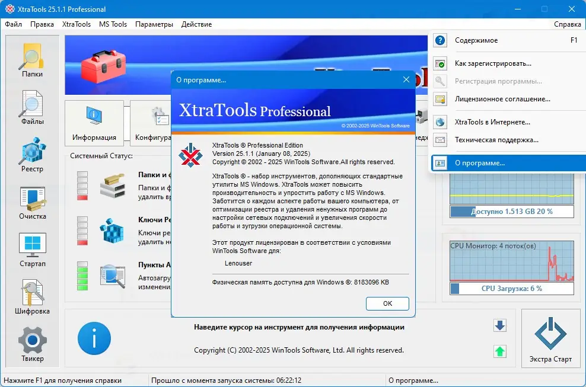Choose Как зарегистрировать menu entry
Viewport: 586px width, 387px height.
pos(508,63)
